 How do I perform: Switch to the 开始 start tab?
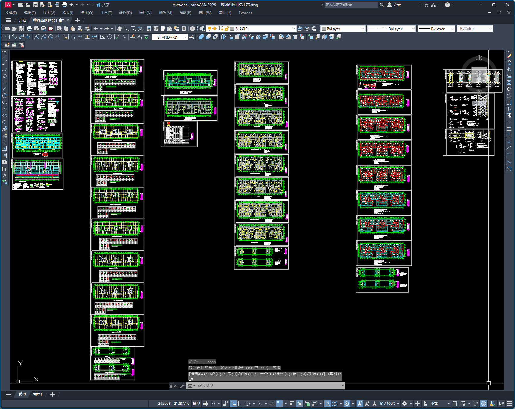(22, 21)
